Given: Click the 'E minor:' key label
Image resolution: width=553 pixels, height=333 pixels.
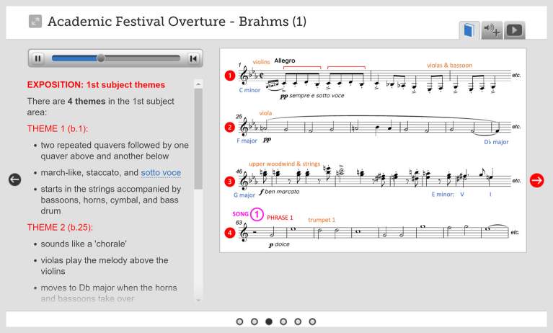Looking at the screenshot, I should tap(443, 195).
